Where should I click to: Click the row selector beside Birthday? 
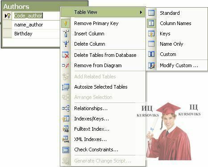point(7,34)
